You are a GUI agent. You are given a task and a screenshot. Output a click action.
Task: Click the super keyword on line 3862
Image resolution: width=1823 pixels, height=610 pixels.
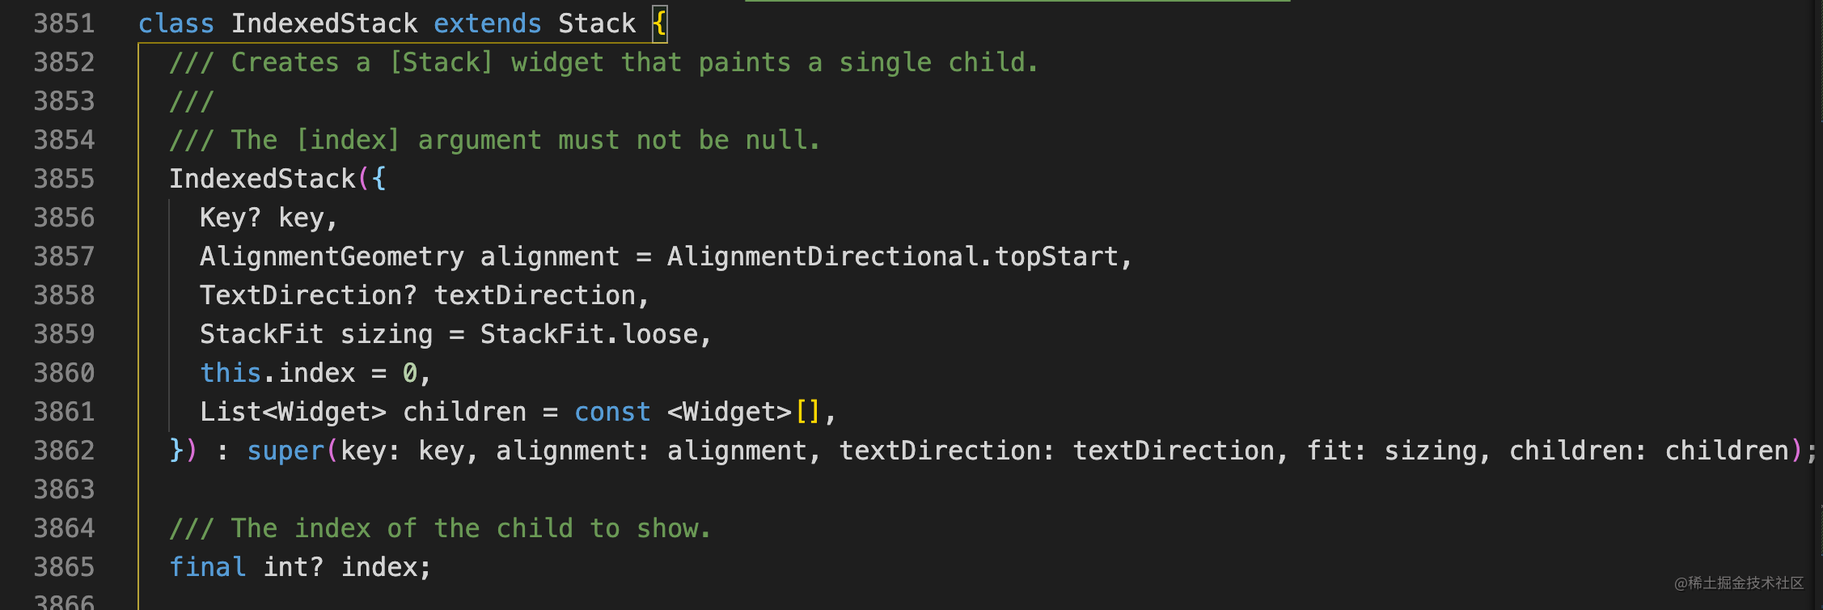pyautogui.click(x=286, y=451)
